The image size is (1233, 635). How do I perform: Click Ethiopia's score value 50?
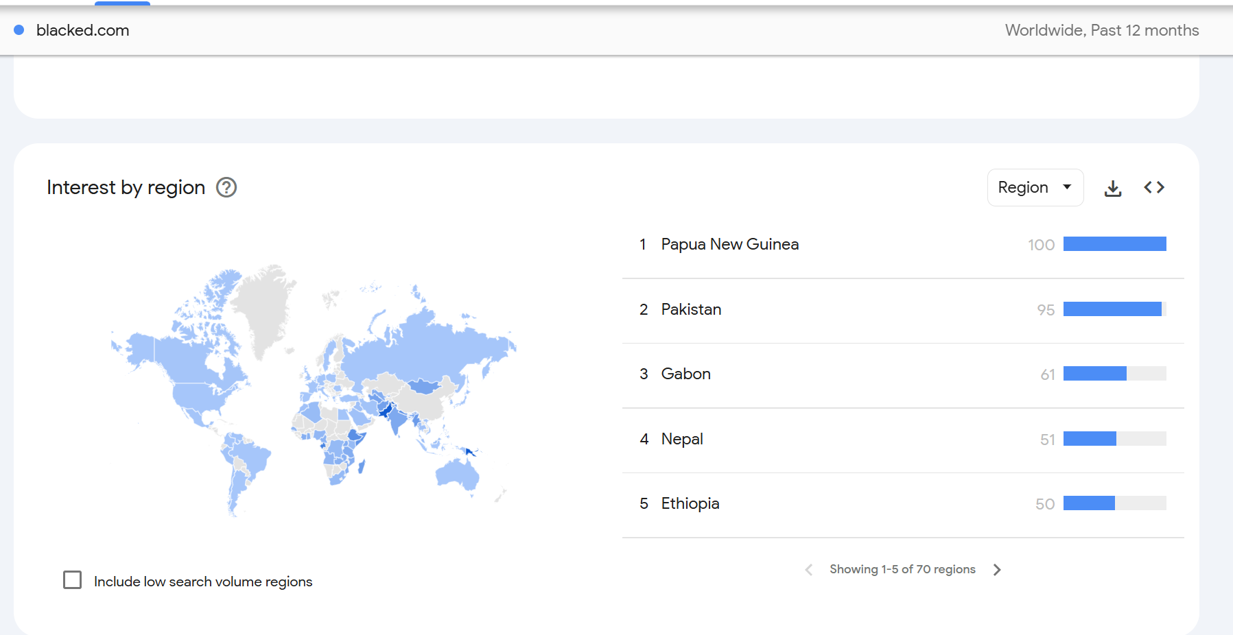(x=1045, y=504)
